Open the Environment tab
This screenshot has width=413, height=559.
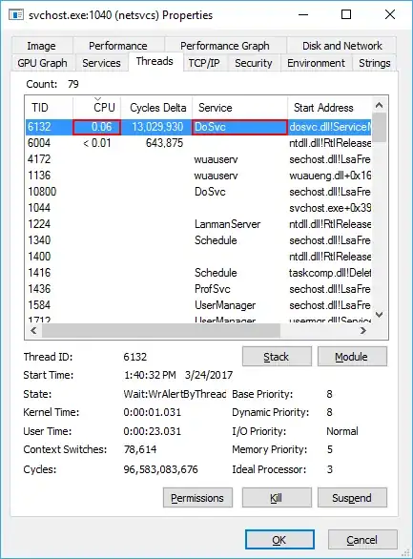point(316,63)
